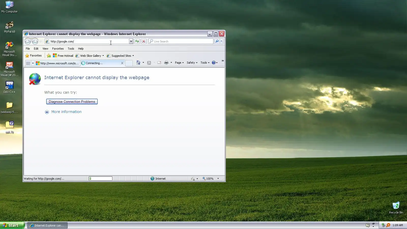Open a new blank tab
Screen dimensions: 407x229
tap(129, 63)
